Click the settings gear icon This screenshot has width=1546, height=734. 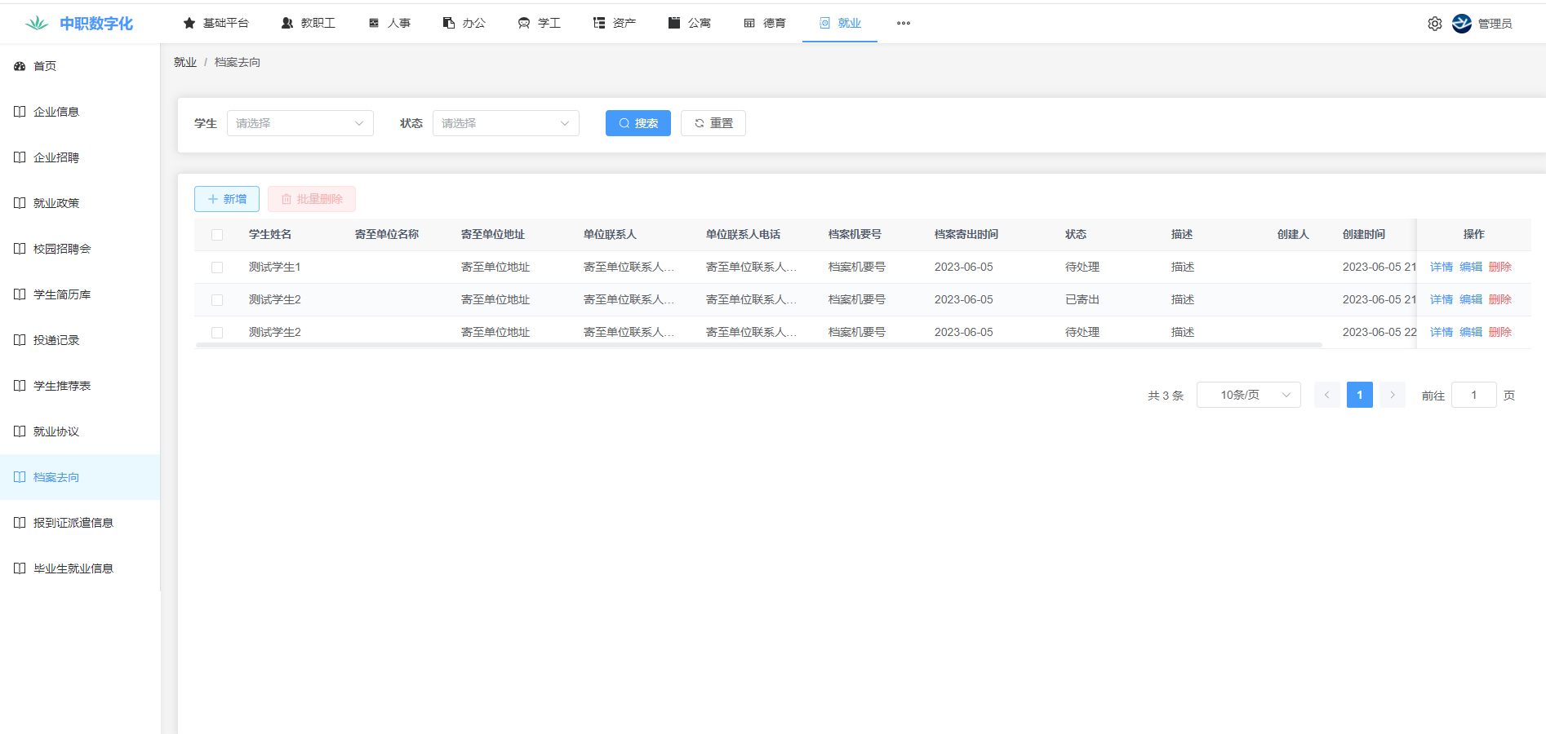[1434, 24]
